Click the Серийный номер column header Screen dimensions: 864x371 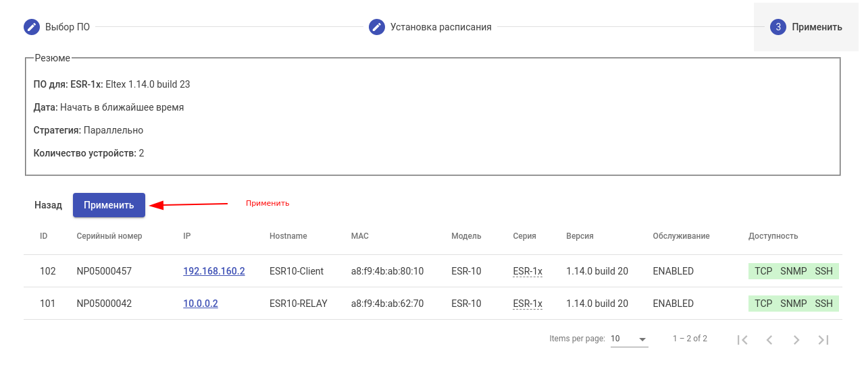click(x=109, y=236)
